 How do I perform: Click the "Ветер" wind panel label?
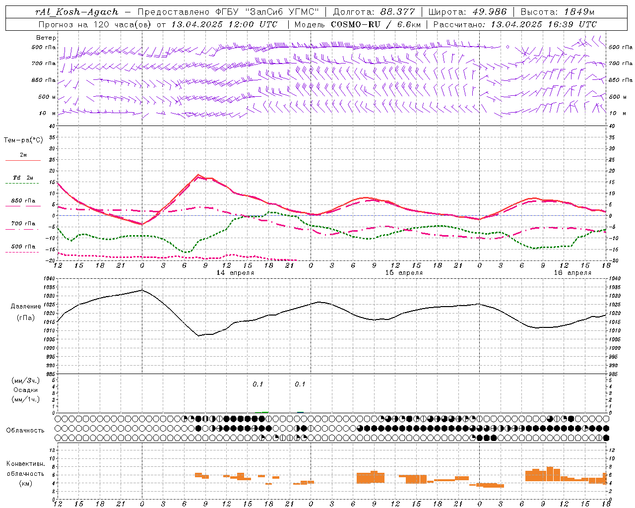(x=46, y=38)
